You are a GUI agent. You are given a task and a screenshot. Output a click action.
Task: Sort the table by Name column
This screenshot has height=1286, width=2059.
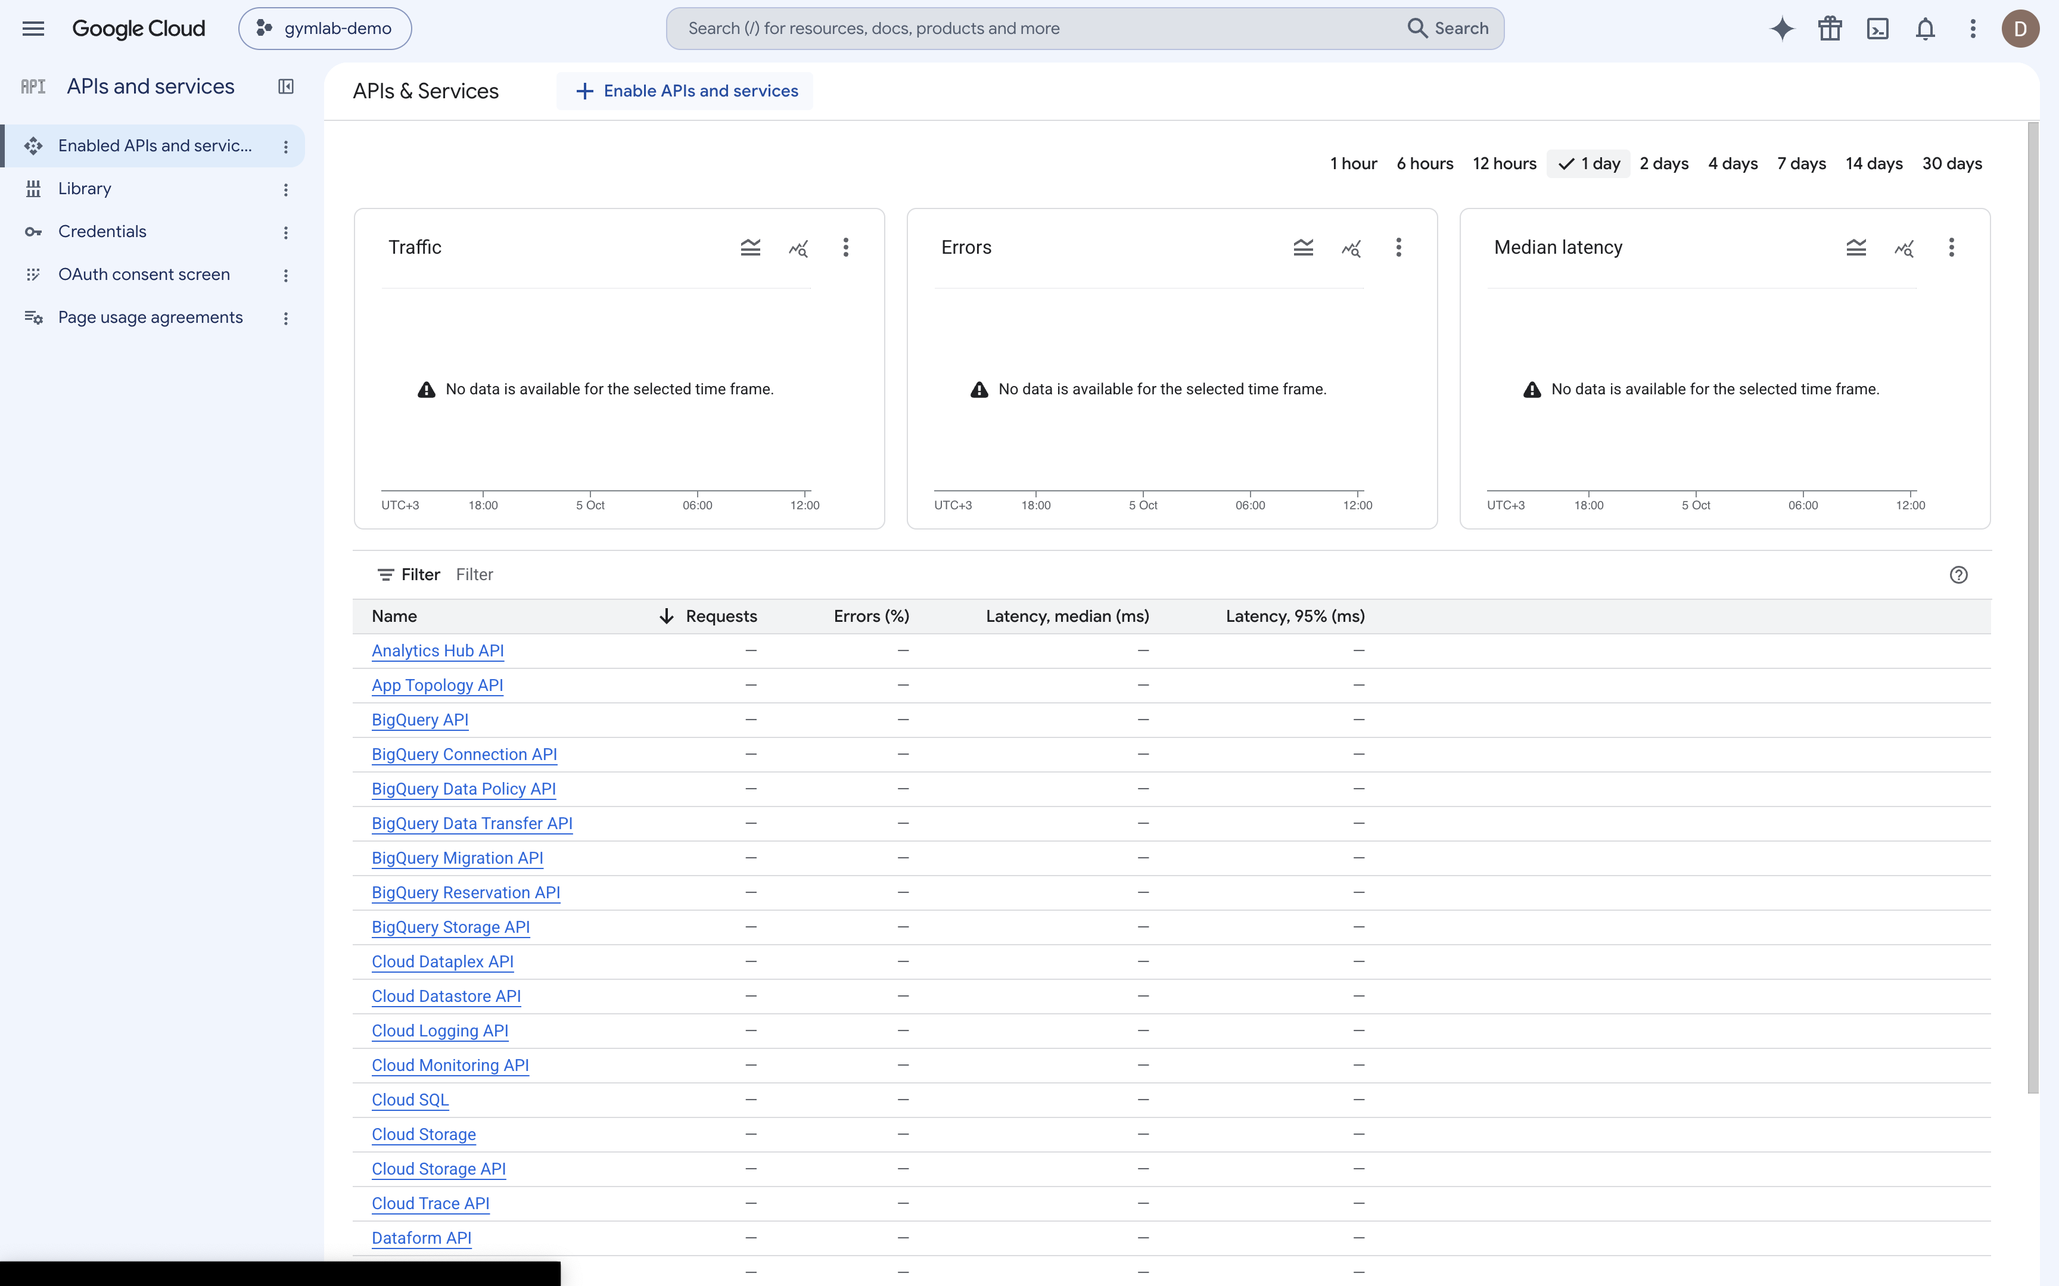click(394, 616)
